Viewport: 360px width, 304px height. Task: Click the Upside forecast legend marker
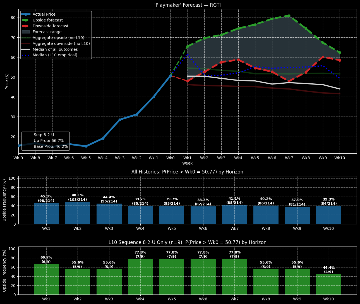(x=26, y=20)
